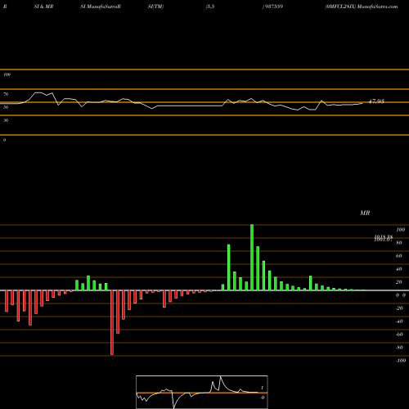Click the histogram right-axis label -40
This screenshot has height=409, width=409.
tap(399, 321)
